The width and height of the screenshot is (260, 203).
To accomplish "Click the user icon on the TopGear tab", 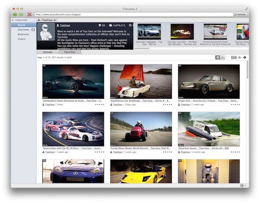I will [39, 20].
